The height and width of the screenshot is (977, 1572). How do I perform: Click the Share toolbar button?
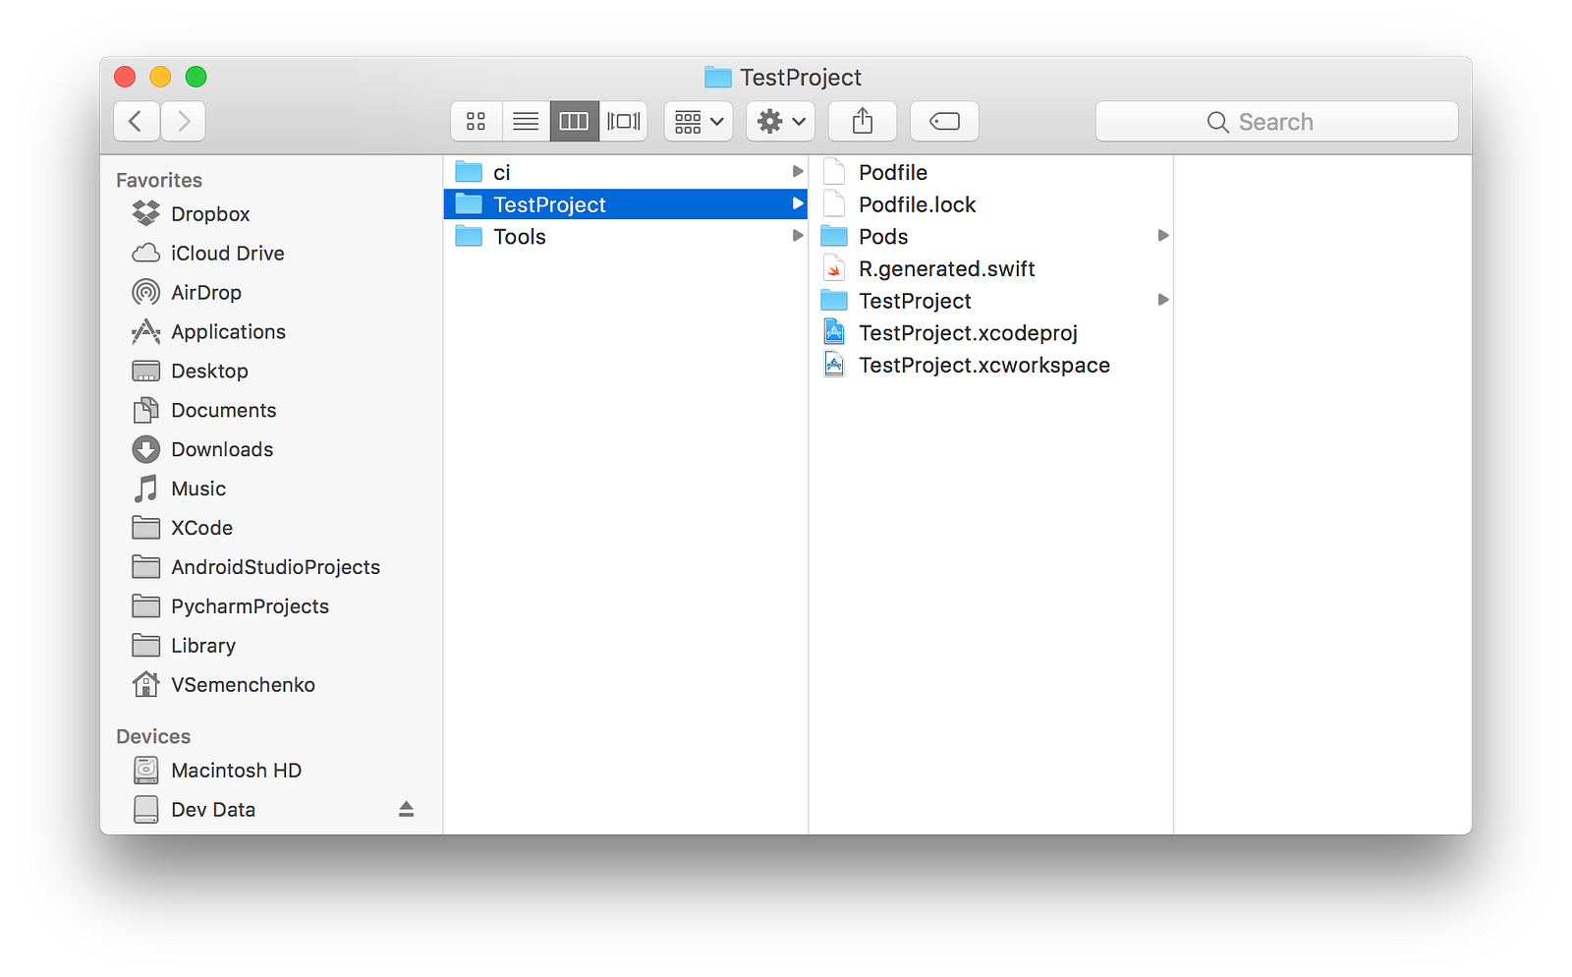(x=863, y=121)
